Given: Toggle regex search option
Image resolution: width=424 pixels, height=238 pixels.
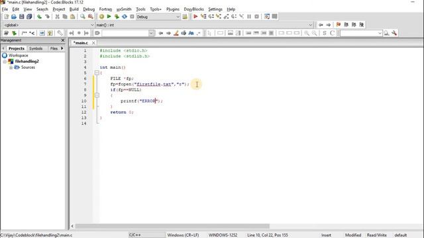Looking at the screenshot, I should coord(199,33).
